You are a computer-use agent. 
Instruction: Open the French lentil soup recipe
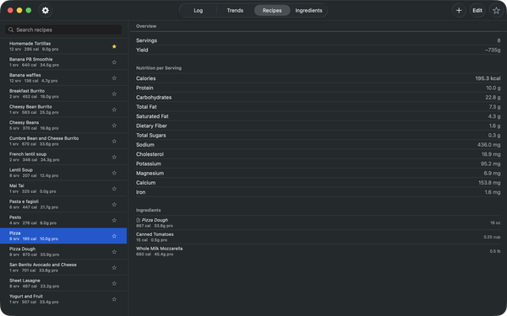click(x=63, y=157)
